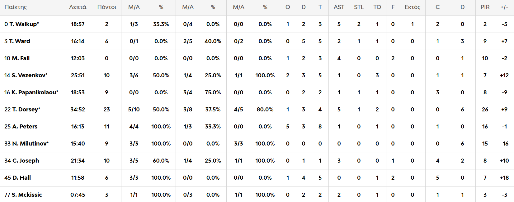The width and height of the screenshot is (514, 202).
Task: Select the Εκτός column header
Action: pyautogui.click(x=412, y=7)
